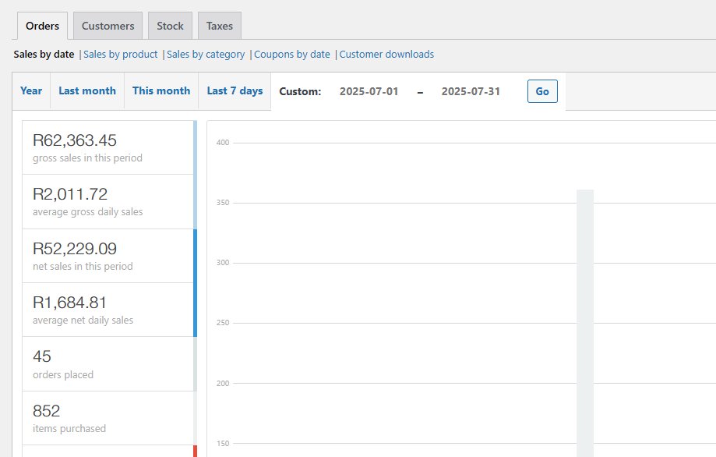716x457 pixels.
Task: Open the Stock tab
Action: click(170, 26)
